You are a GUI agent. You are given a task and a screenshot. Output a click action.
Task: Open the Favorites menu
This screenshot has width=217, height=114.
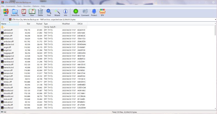[27, 6]
